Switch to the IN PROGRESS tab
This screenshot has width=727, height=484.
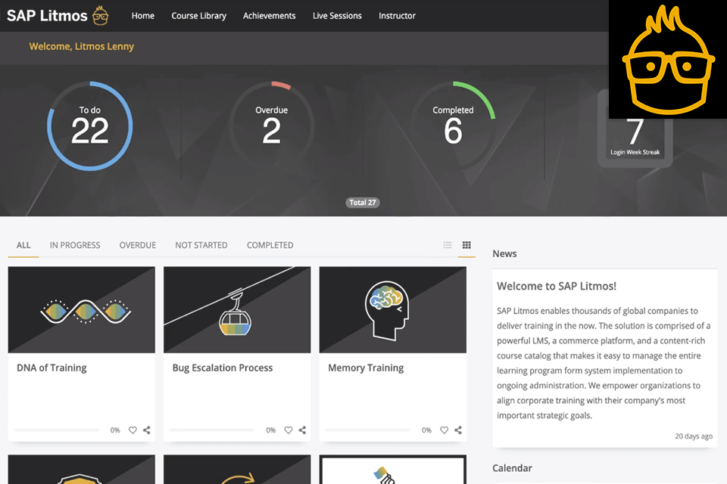(x=75, y=245)
